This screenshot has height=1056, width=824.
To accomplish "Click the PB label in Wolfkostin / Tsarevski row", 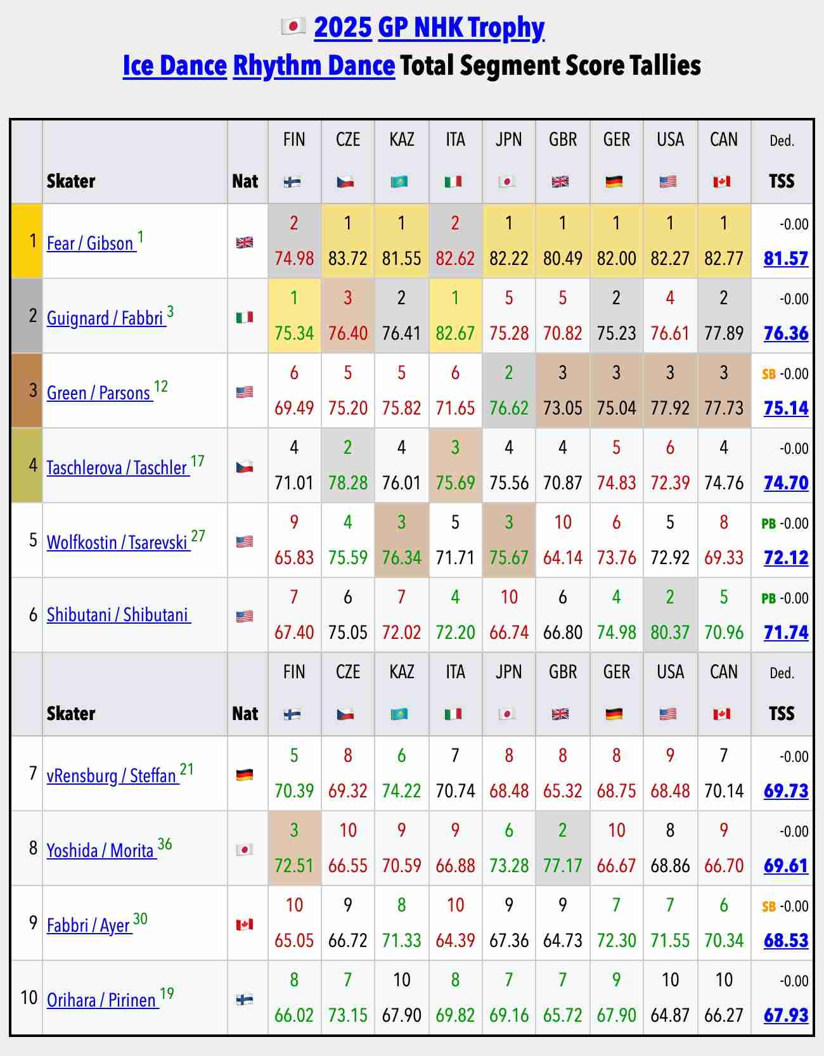I will click(768, 524).
